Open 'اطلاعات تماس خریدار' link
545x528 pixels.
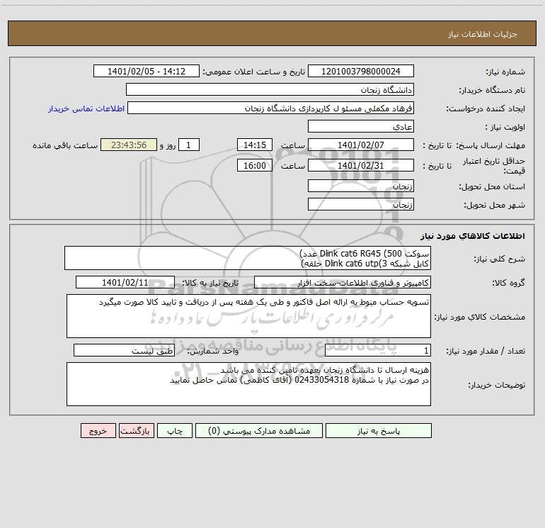coord(86,108)
